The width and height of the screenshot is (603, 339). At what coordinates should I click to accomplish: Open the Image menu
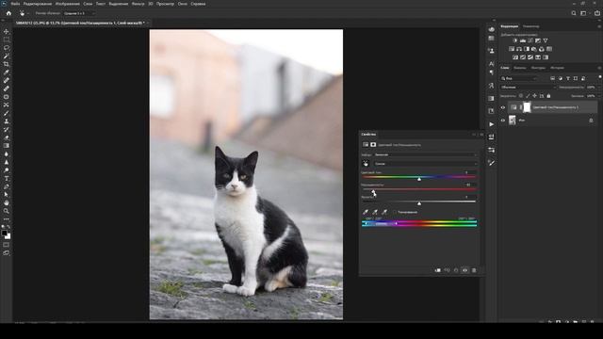(67, 4)
